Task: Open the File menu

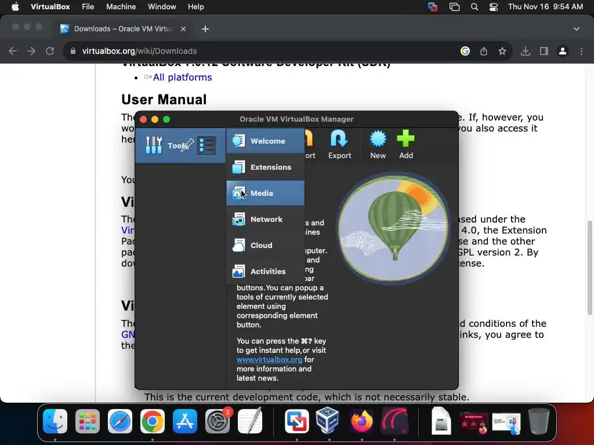Action: tap(88, 7)
